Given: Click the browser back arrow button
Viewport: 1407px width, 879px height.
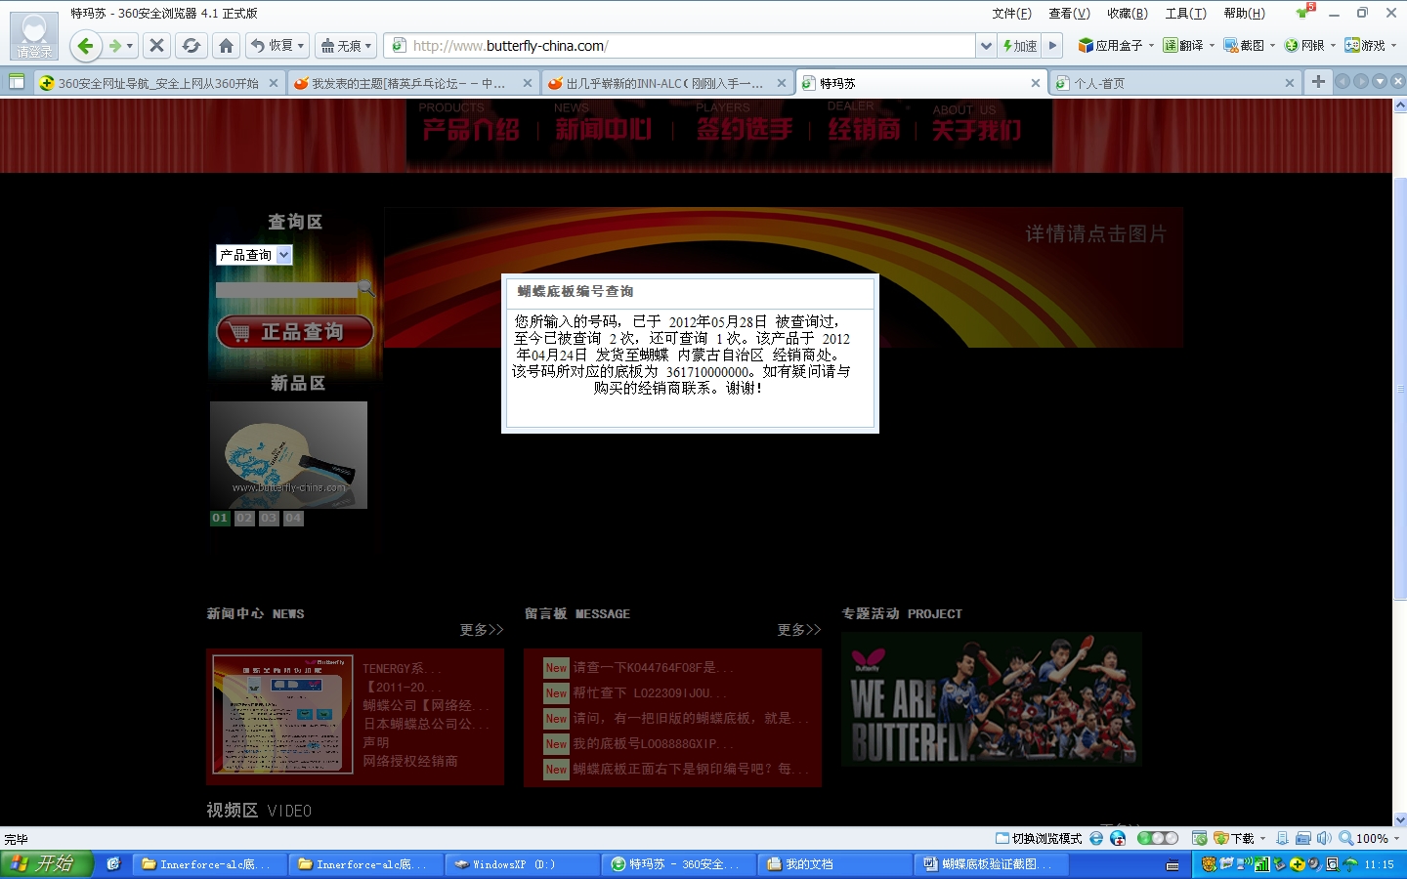Looking at the screenshot, I should [85, 46].
